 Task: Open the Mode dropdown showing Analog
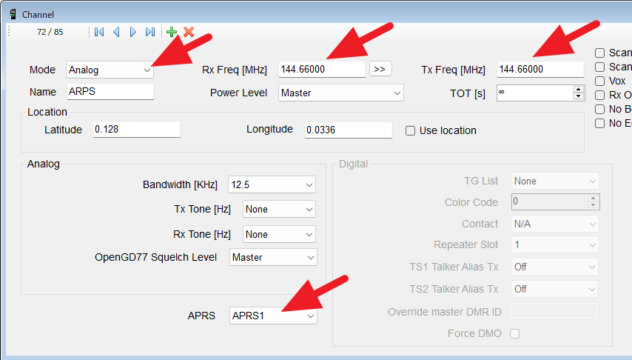click(110, 70)
